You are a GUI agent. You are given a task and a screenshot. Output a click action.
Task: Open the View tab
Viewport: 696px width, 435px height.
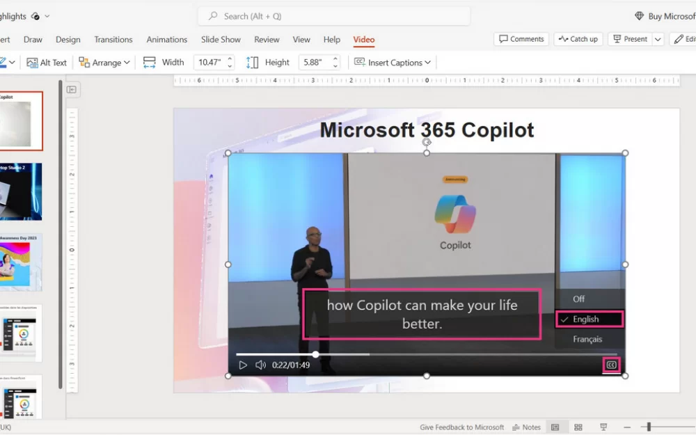click(x=301, y=40)
